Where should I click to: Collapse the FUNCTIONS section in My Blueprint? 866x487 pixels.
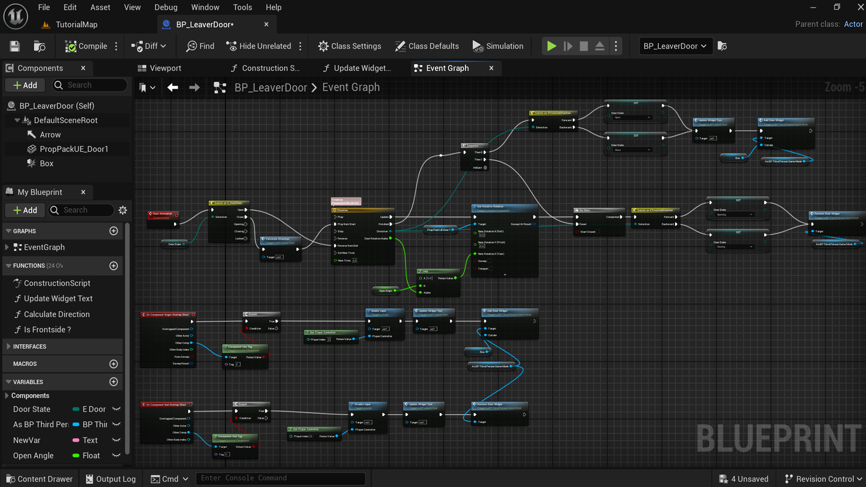click(9, 266)
